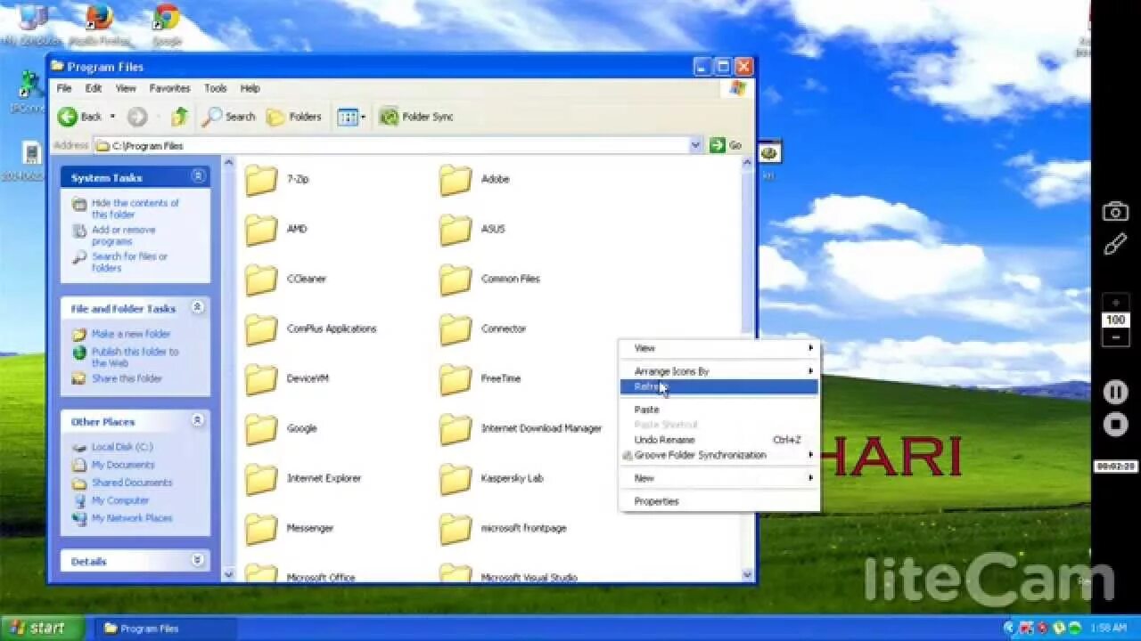Select the Internet Explorer folder icon
This screenshot has height=641, width=1141.
click(261, 478)
